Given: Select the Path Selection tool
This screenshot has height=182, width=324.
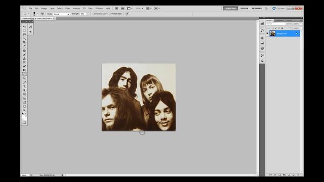Looking at the screenshot, I should 24,90.
